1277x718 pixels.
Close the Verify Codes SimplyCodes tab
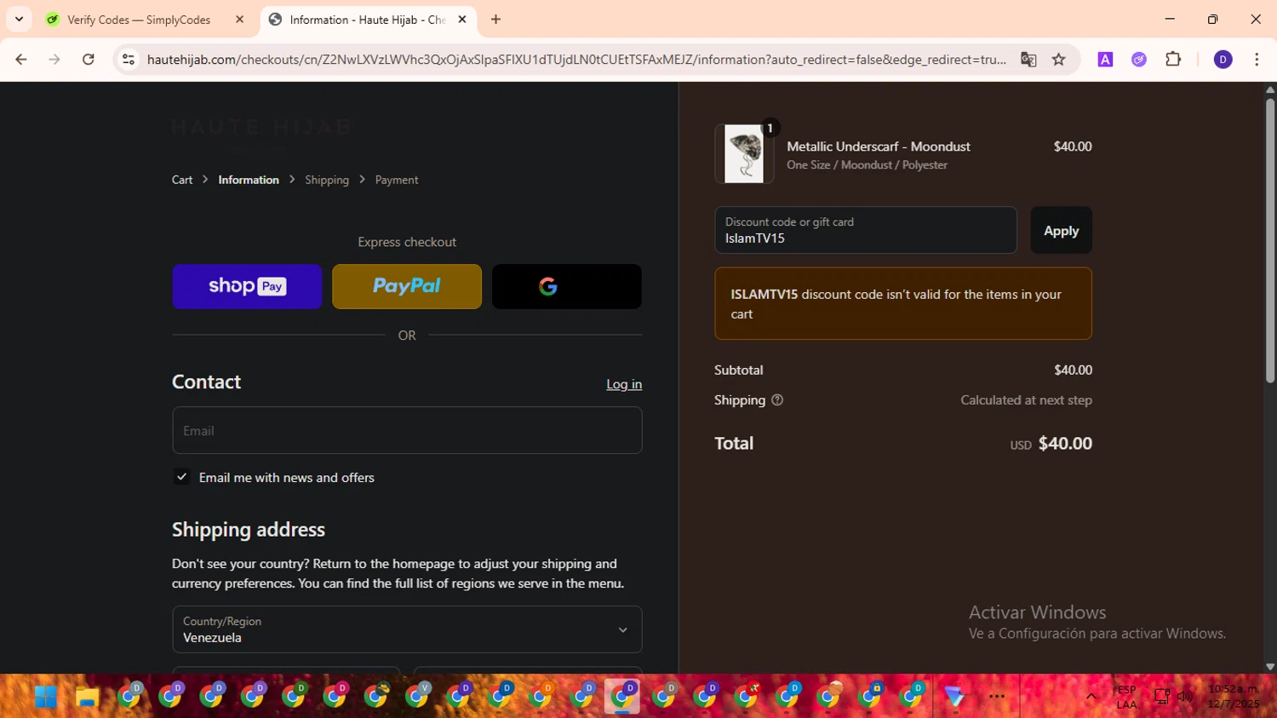pyautogui.click(x=240, y=20)
